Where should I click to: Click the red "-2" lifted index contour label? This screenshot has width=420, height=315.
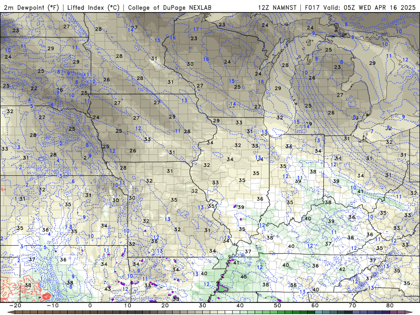(x=31, y=292)
